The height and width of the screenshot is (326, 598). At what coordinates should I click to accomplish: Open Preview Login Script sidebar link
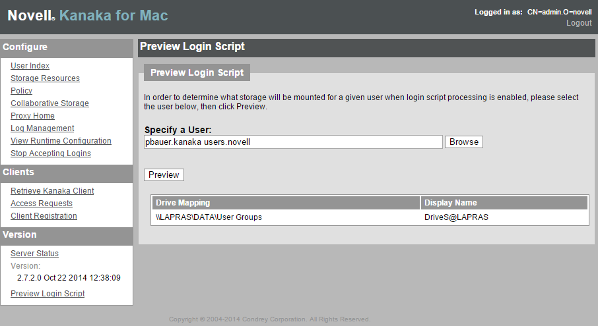click(48, 294)
